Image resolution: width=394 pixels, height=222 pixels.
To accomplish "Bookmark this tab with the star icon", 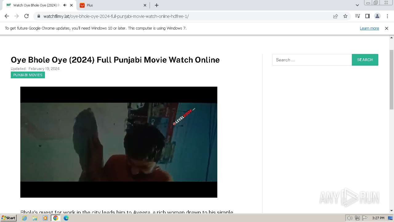I will (345, 16).
